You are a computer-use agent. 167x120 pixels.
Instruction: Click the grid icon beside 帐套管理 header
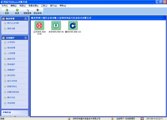click(x=4, y=19)
